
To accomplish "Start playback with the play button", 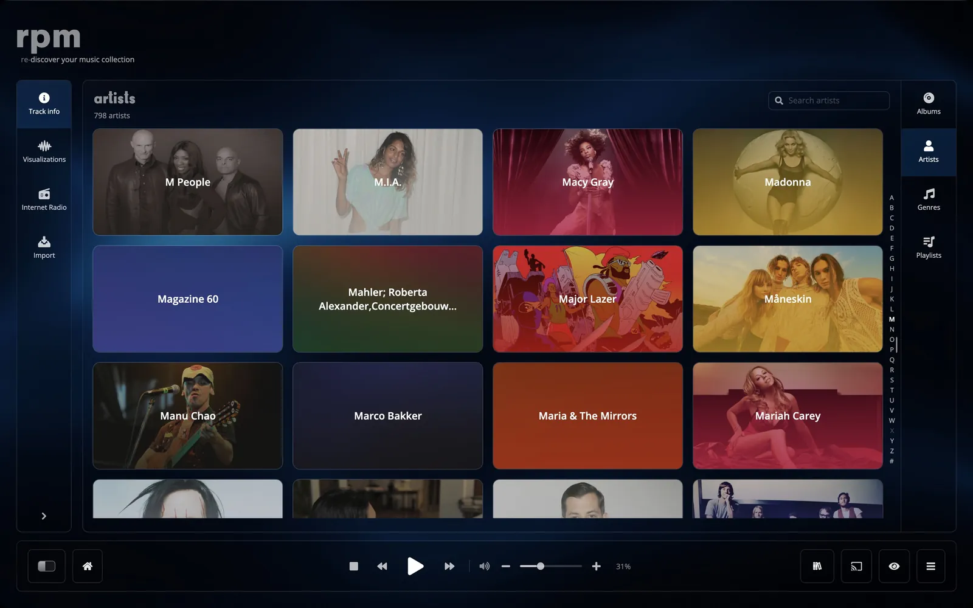I will pos(415,566).
